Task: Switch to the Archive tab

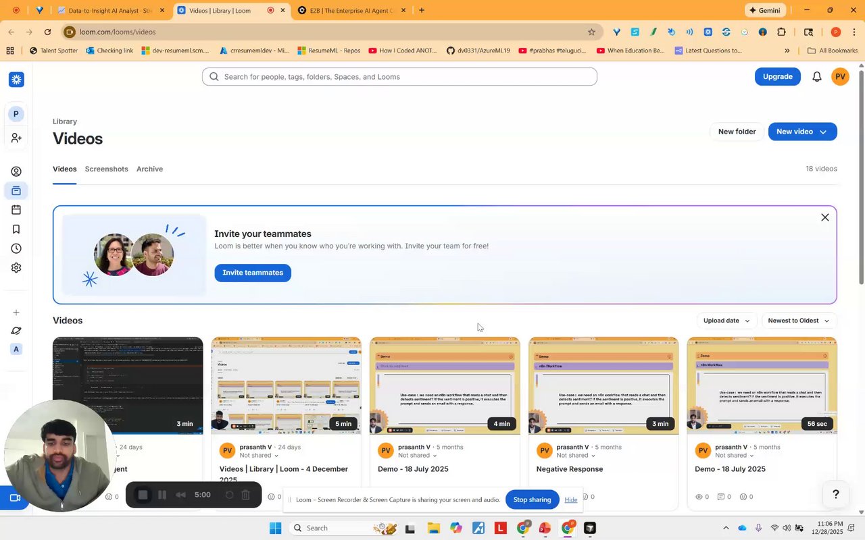Action: click(149, 169)
